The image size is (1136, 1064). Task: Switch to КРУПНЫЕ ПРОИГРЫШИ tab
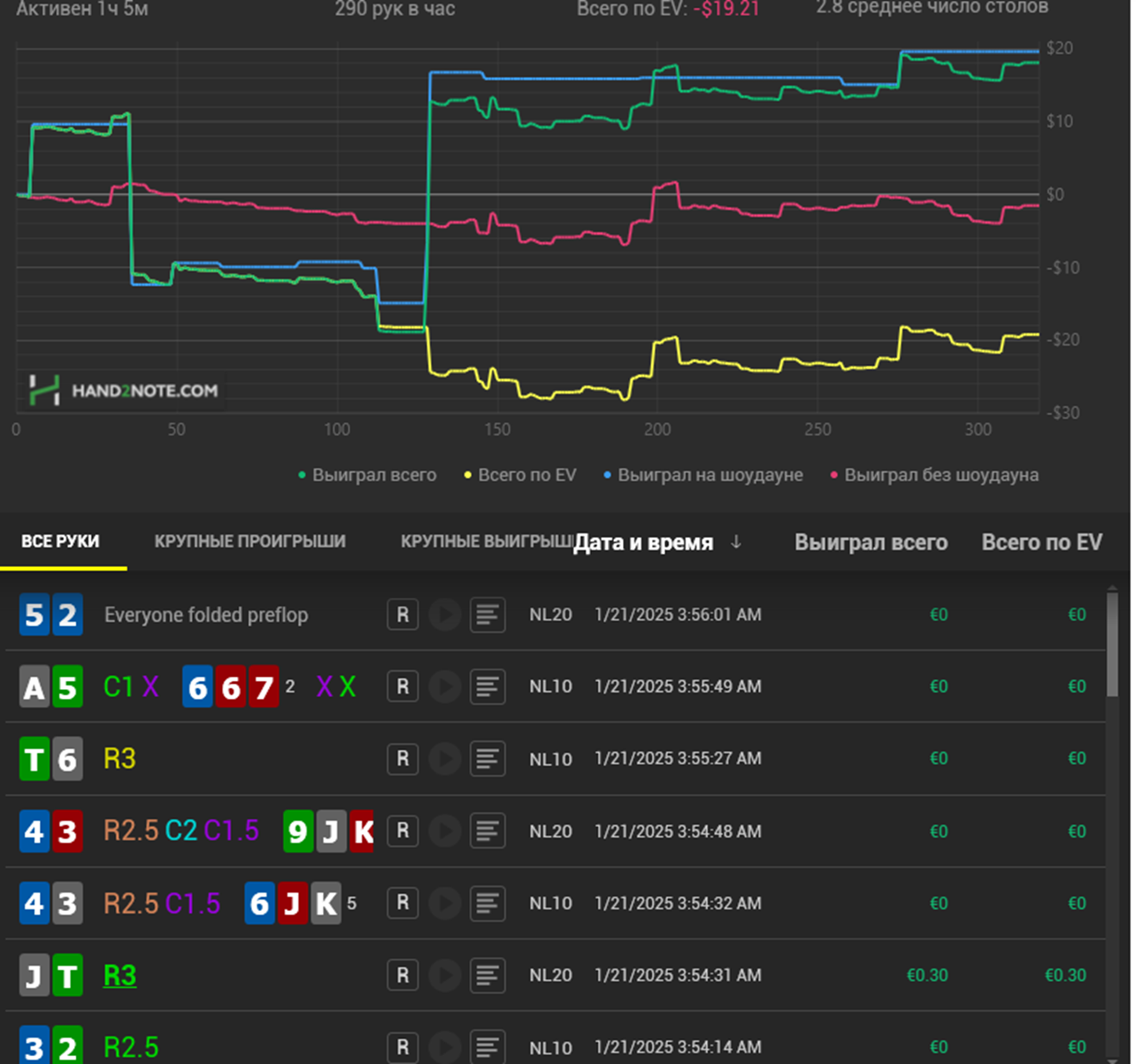249,541
